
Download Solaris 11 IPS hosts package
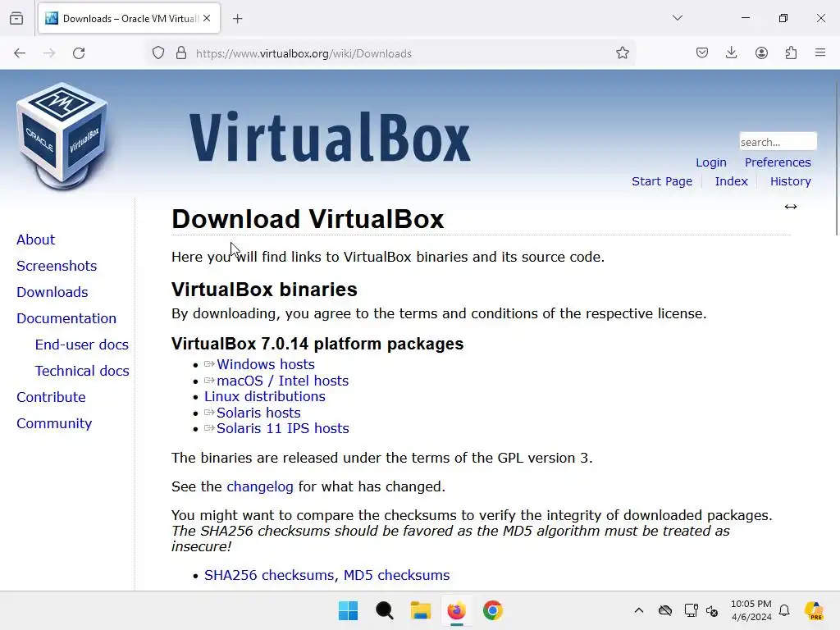tap(282, 428)
